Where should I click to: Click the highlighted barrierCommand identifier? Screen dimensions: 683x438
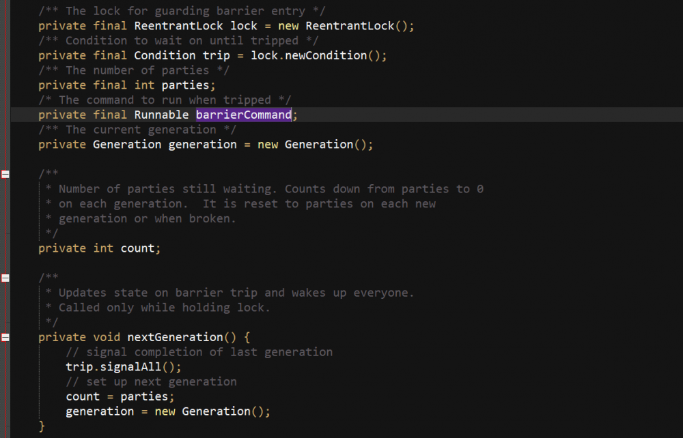click(243, 115)
